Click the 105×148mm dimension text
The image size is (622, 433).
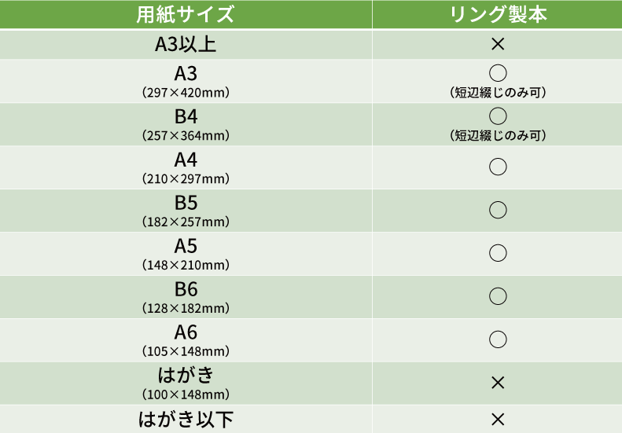186,351
